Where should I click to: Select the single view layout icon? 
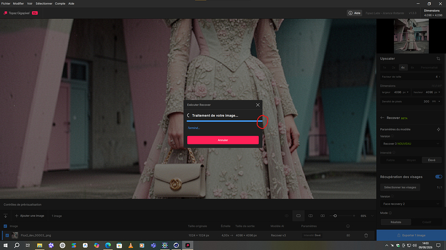click(x=299, y=215)
